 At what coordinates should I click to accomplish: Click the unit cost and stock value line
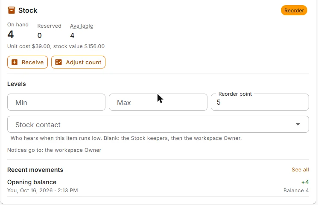(x=56, y=46)
